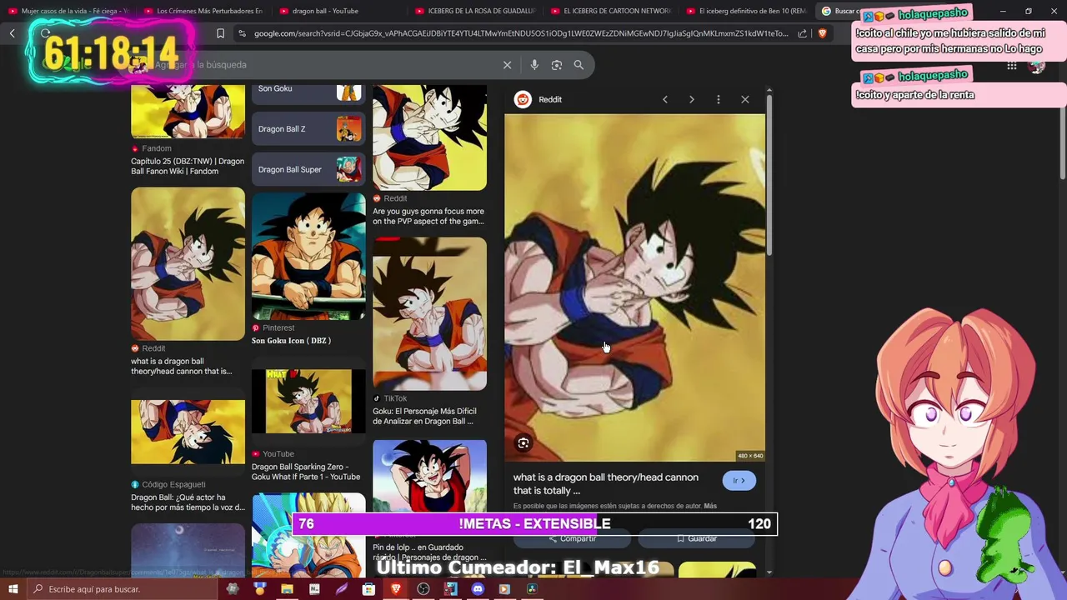
Task: Open the large Goku preview image
Action: pos(634,287)
